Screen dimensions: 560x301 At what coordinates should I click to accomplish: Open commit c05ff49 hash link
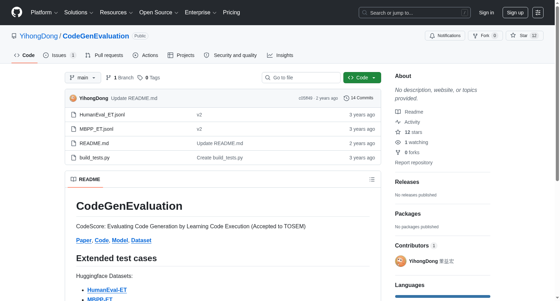coord(306,98)
